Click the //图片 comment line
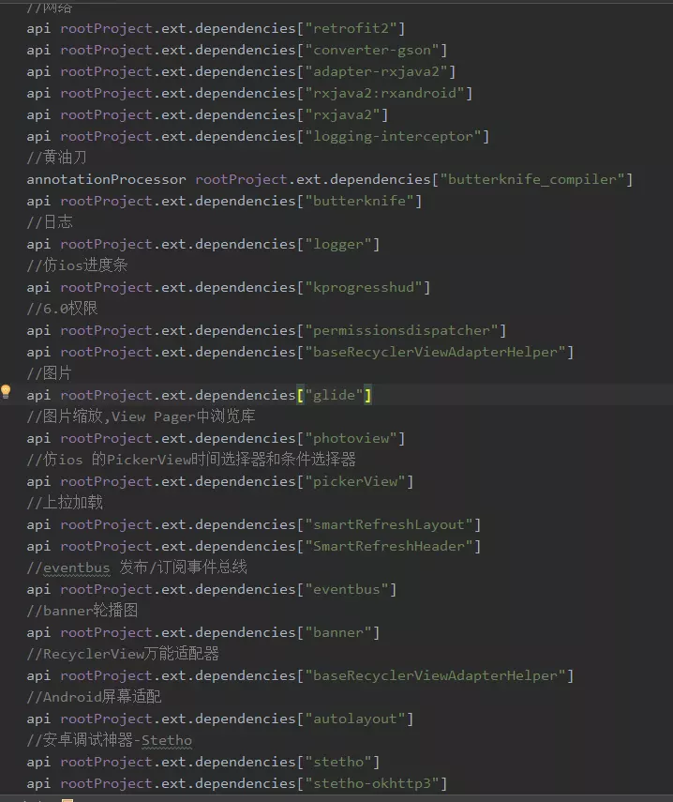This screenshot has height=802, width=673. coord(49,373)
